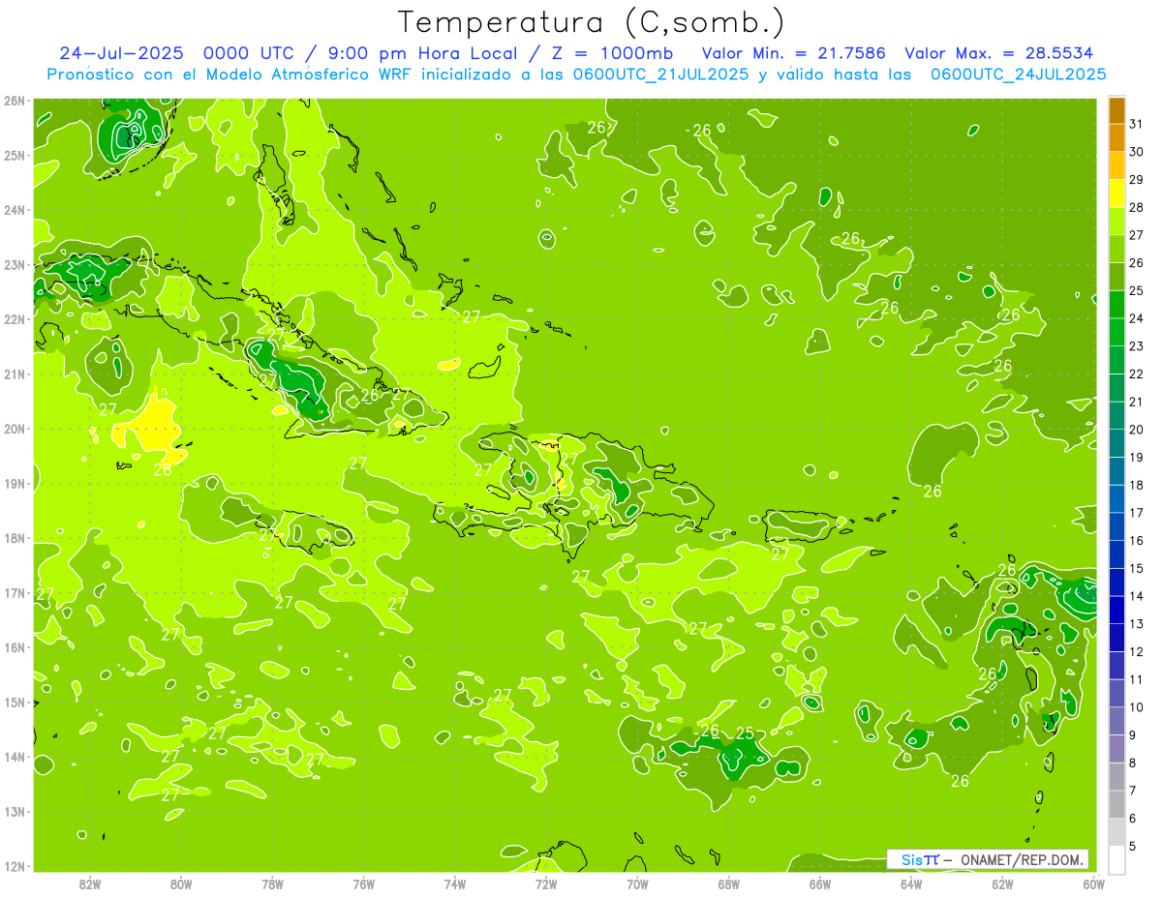Click the '64W' longitude axis label
Viewport: 1162px width, 897px height.
click(x=911, y=883)
